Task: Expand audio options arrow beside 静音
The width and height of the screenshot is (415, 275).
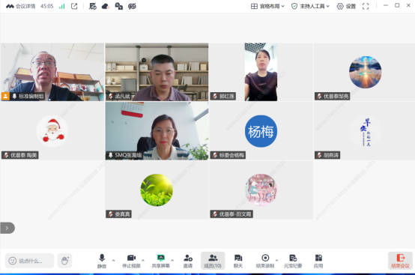Action: click(x=114, y=261)
